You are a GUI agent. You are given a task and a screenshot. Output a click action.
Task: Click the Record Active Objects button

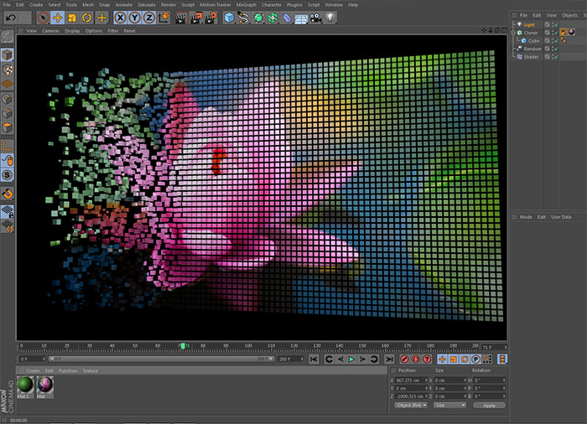(404, 359)
